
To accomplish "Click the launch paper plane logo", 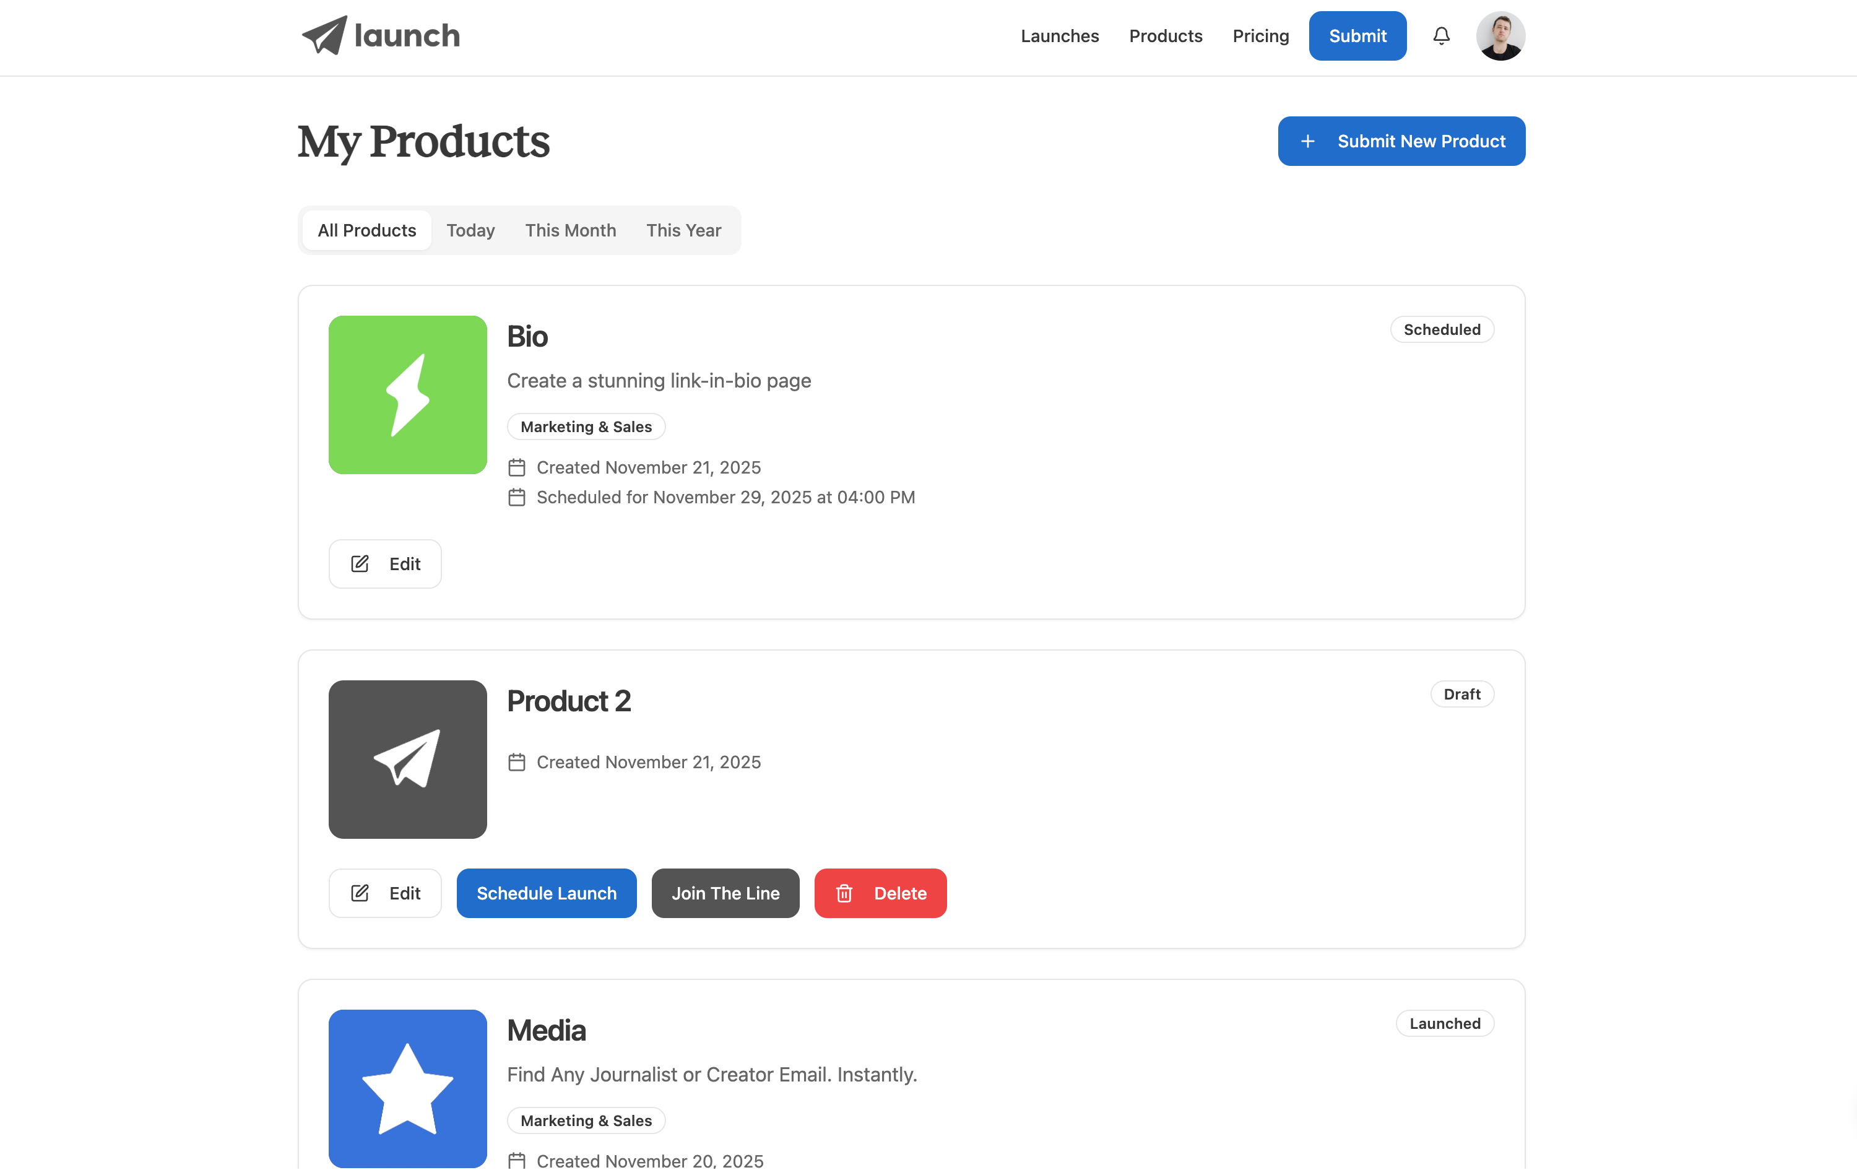I will [x=325, y=35].
